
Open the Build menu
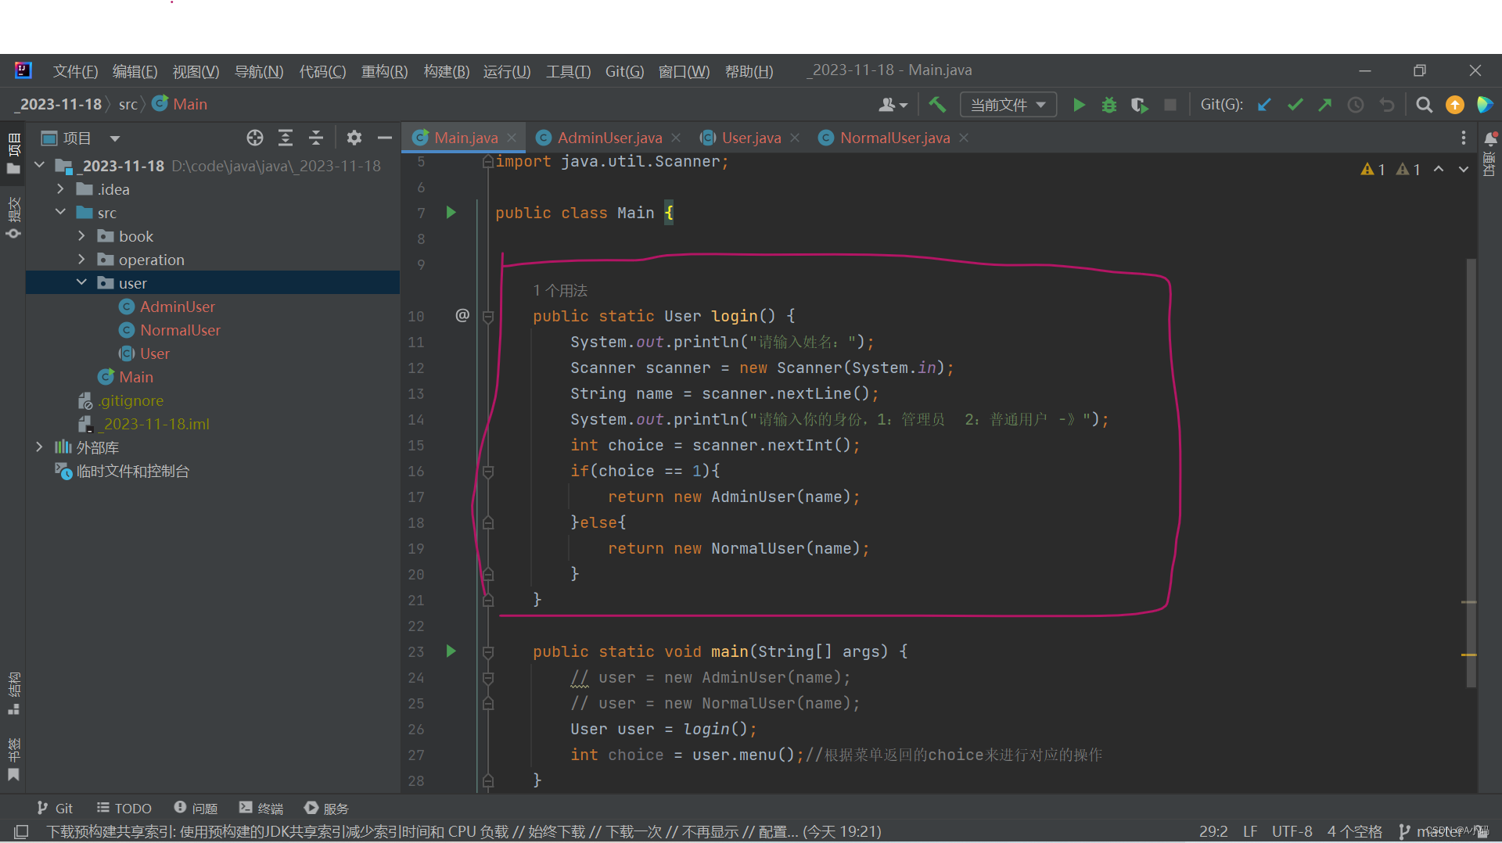pyautogui.click(x=446, y=71)
